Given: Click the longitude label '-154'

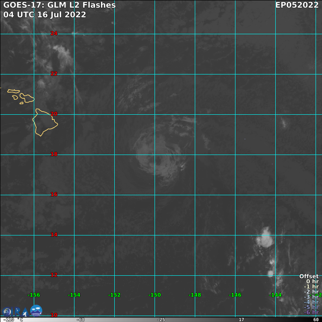Looking at the screenshot, I should click(74, 295).
